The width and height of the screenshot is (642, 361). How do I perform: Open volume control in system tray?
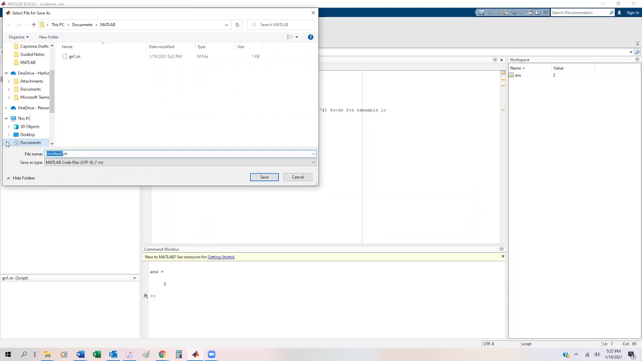pyautogui.click(x=597, y=355)
